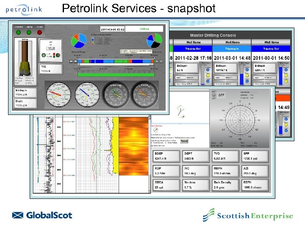Click block height bar in the 14:48 column
The width and height of the screenshot is (305, 229).
[x=241, y=75]
